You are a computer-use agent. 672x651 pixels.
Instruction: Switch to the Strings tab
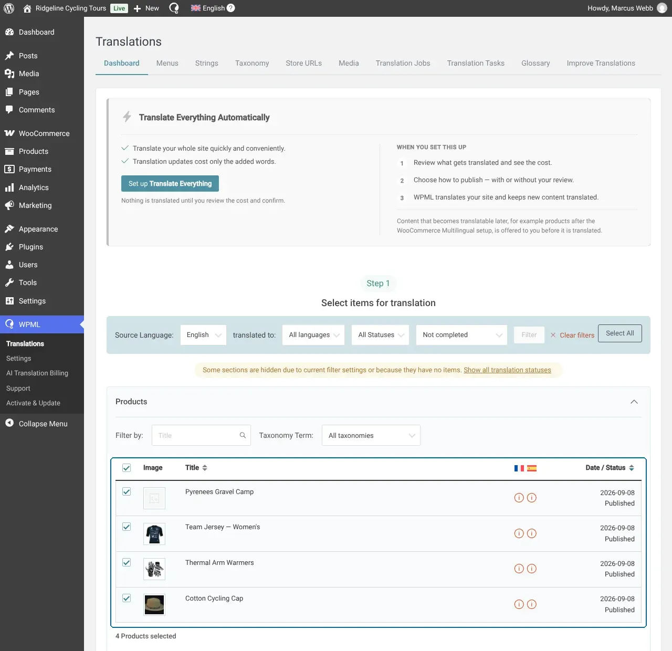point(207,63)
